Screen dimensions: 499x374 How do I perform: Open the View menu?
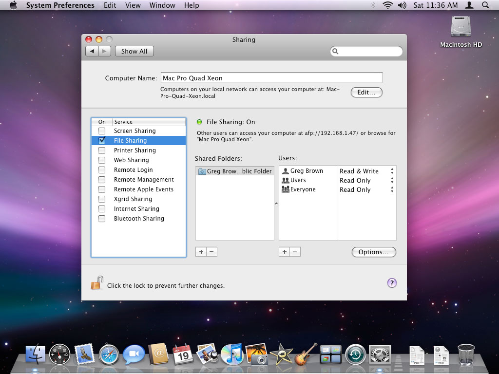pos(133,5)
